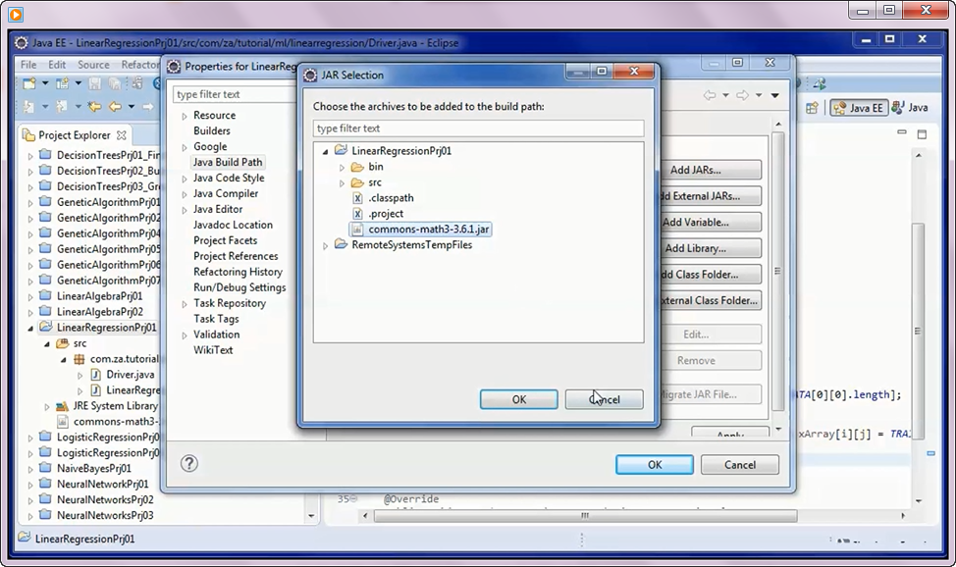956x567 pixels.
Task: Collapse LinearRegressionPrj01 in Project Explorer
Action: coord(29,328)
